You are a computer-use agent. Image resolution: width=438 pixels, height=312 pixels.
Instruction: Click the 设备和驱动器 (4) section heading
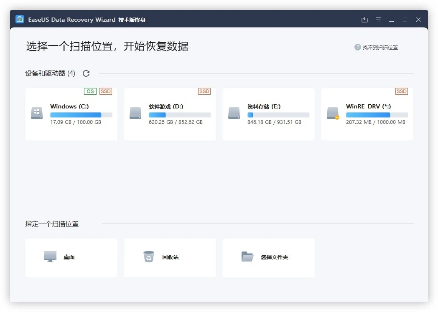tap(50, 73)
